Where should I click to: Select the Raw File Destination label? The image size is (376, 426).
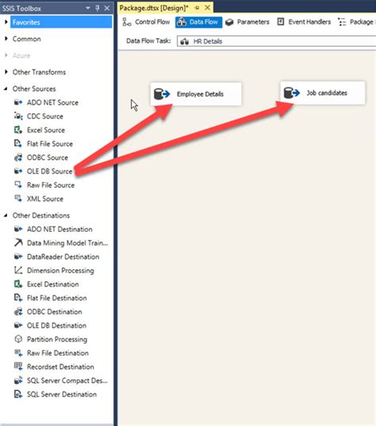pyautogui.click(x=58, y=353)
